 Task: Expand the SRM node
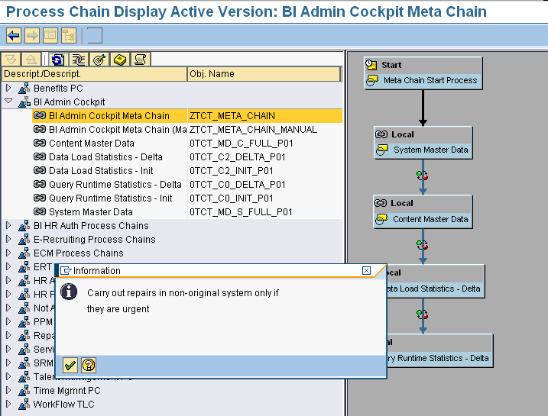tap(8, 363)
